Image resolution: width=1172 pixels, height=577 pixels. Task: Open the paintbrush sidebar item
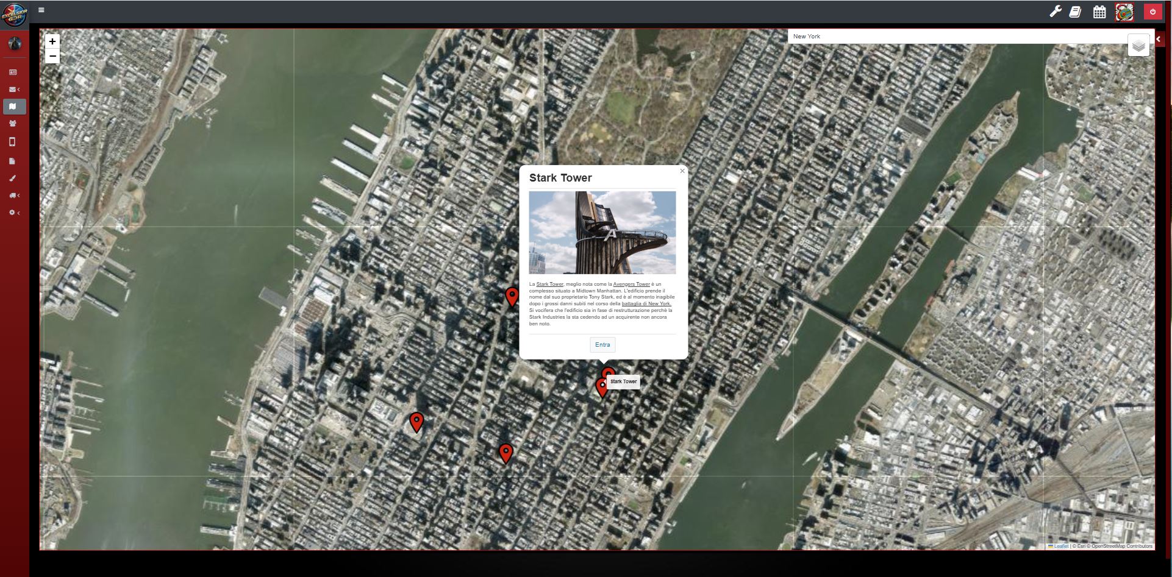point(13,179)
